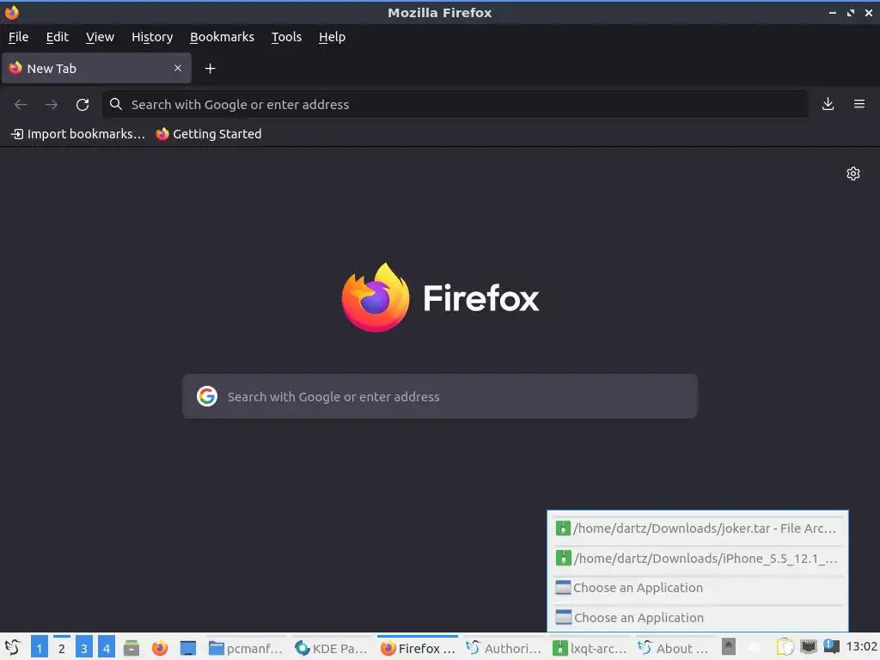The width and height of the screenshot is (880, 660).
Task: Open a new tab with plus button
Action: [210, 69]
